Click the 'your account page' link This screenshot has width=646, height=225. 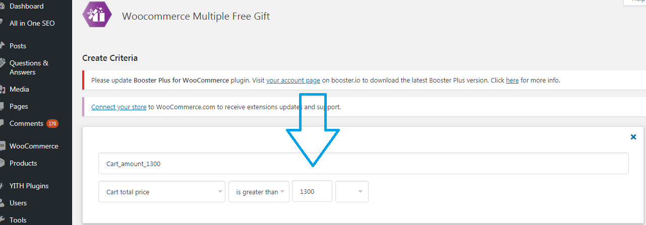click(293, 80)
